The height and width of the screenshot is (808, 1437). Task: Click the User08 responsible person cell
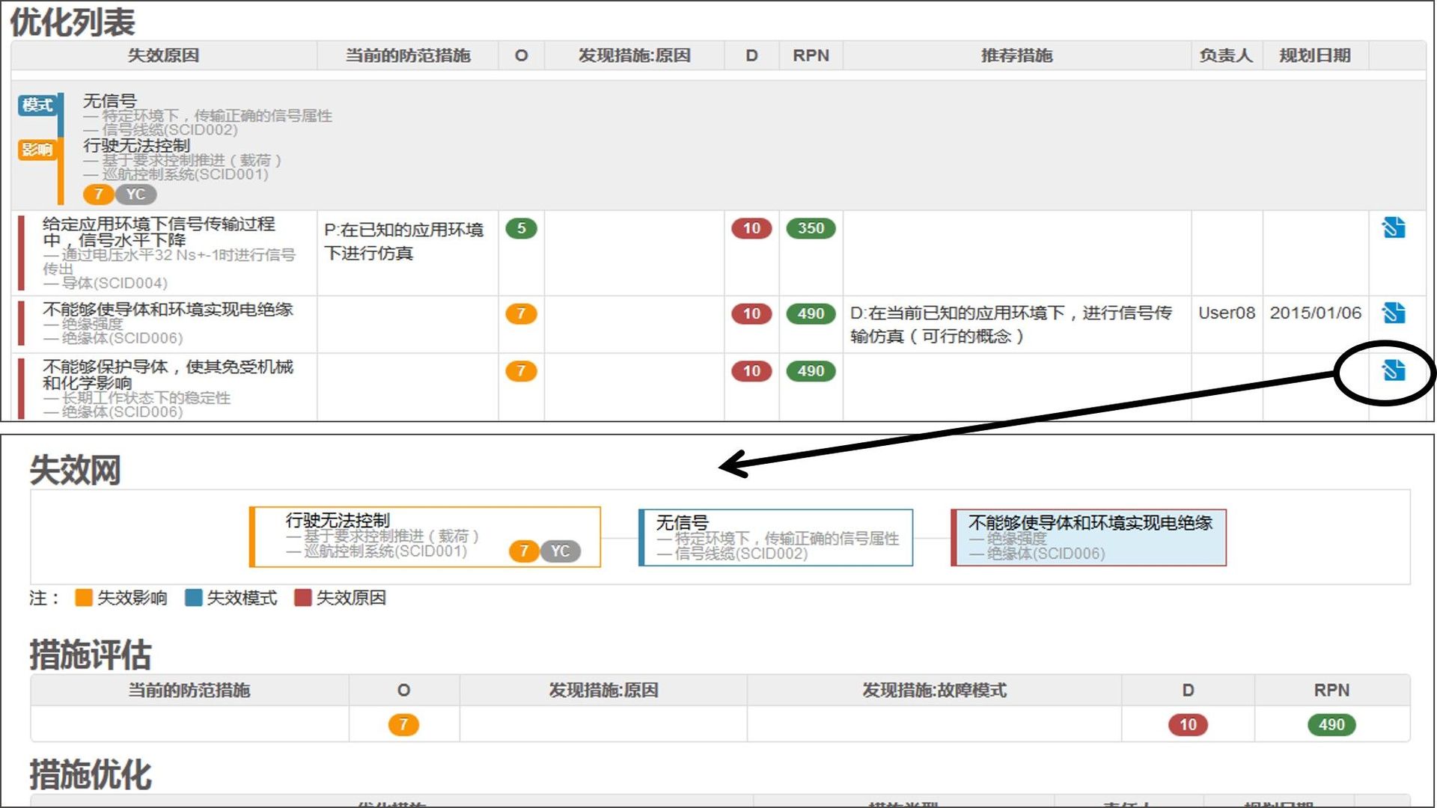coord(1226,313)
